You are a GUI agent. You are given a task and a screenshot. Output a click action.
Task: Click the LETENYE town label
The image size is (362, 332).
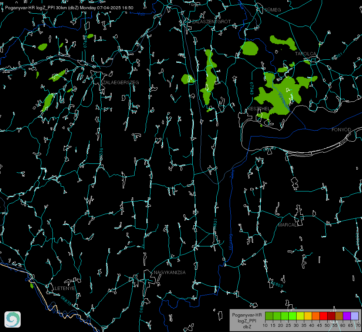tap(65, 288)
